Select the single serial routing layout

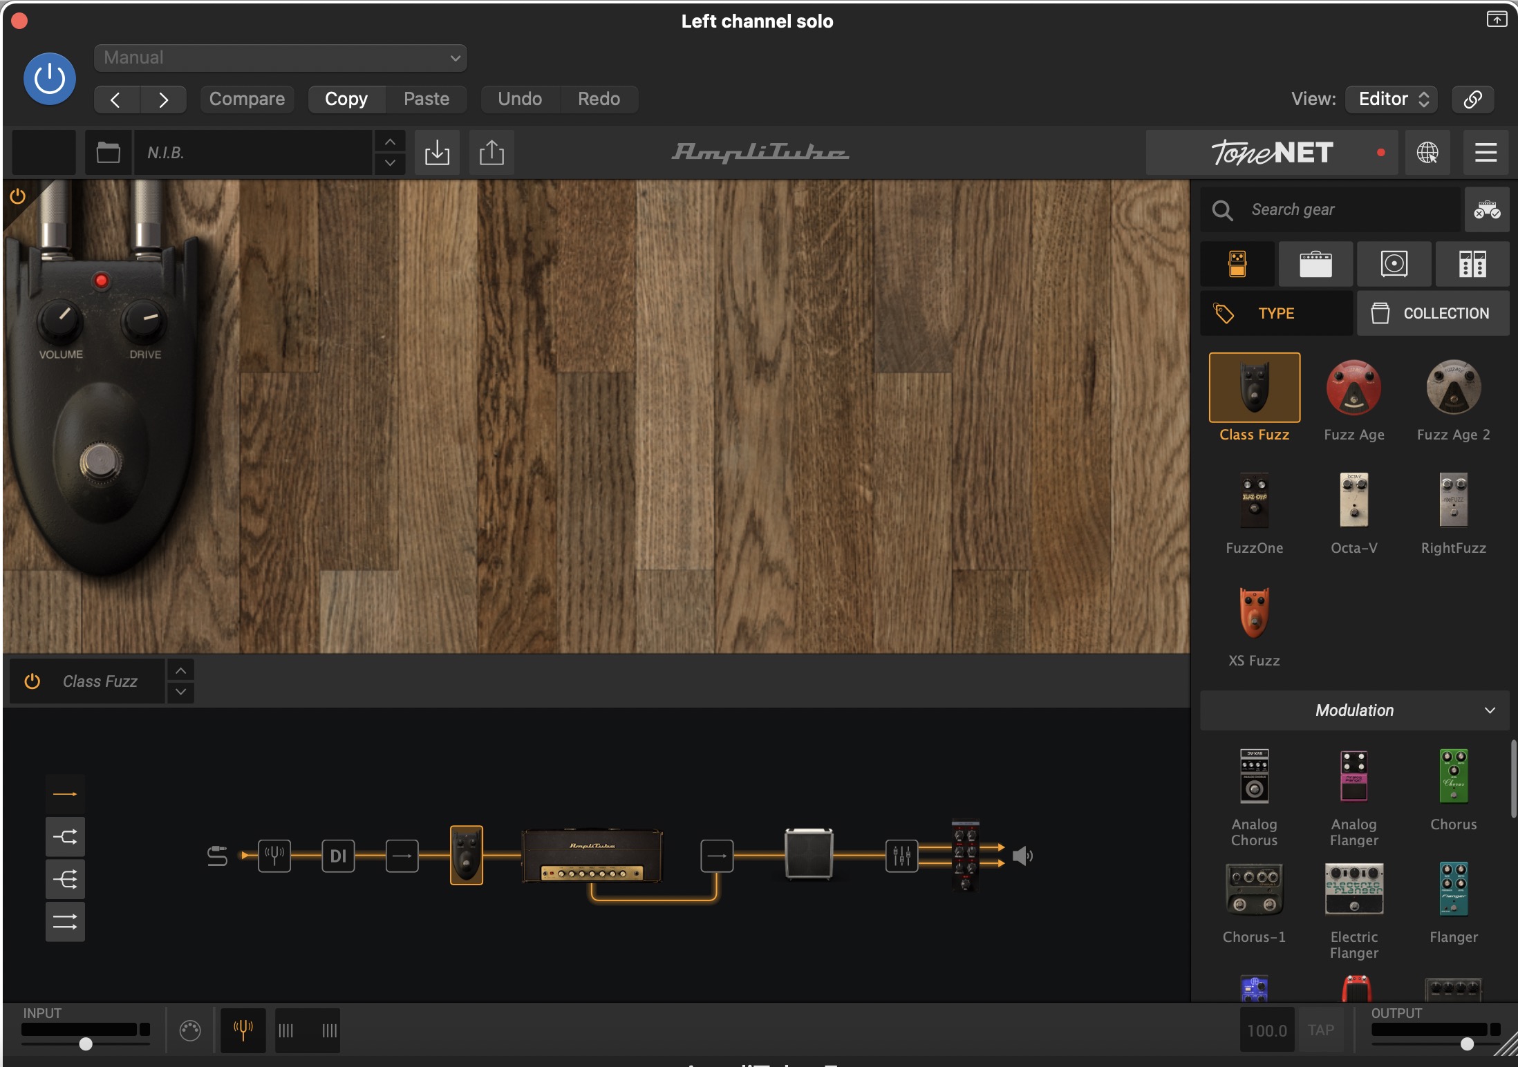point(65,794)
